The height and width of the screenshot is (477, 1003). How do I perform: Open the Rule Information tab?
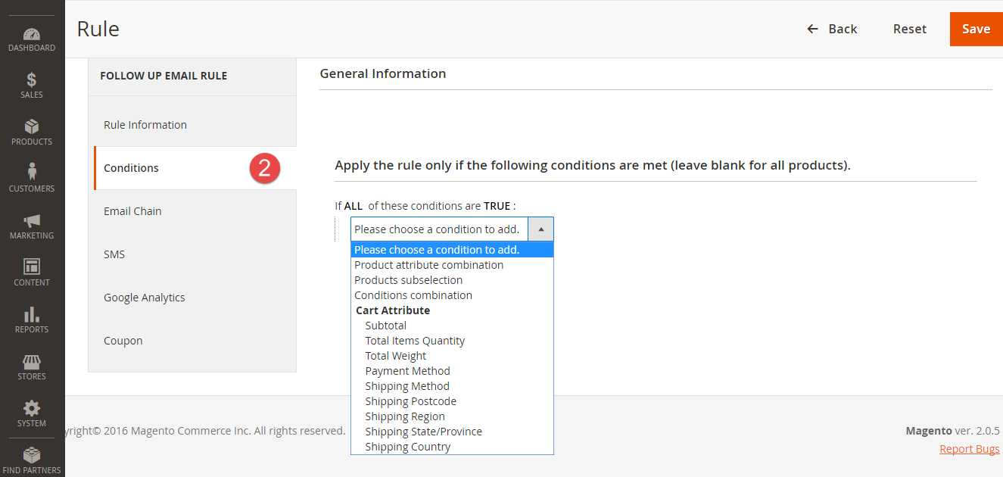pyautogui.click(x=145, y=125)
